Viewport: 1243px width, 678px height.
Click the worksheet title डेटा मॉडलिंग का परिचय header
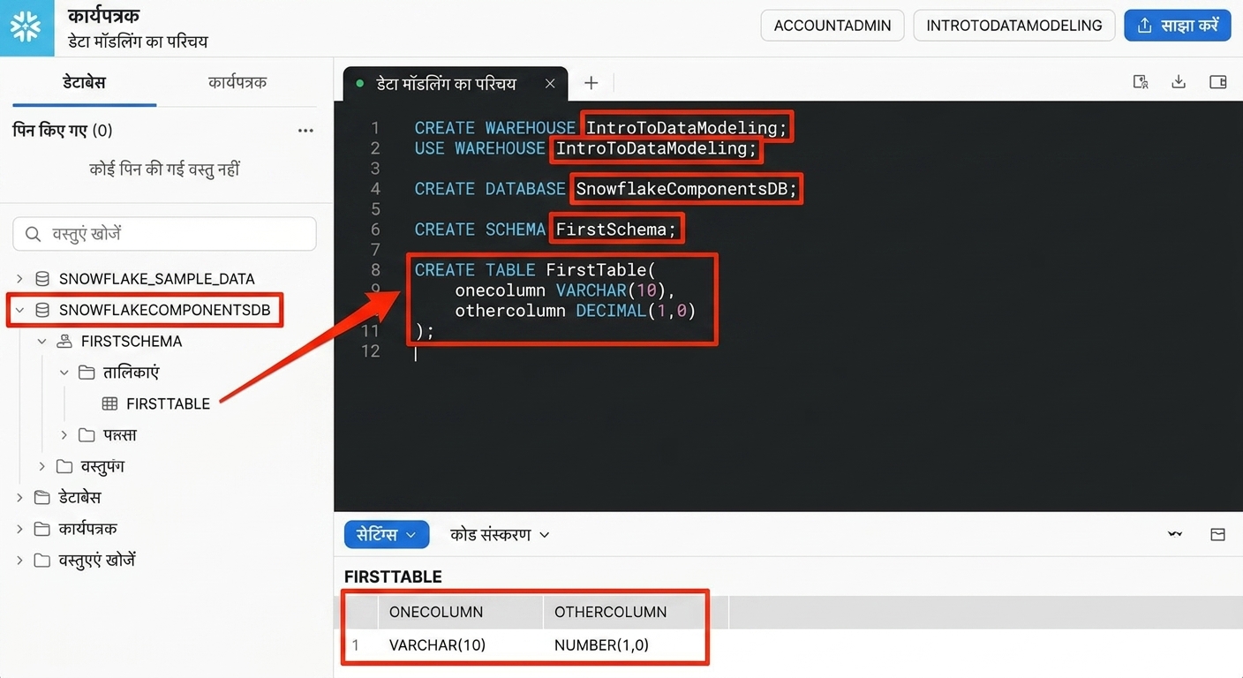(139, 41)
